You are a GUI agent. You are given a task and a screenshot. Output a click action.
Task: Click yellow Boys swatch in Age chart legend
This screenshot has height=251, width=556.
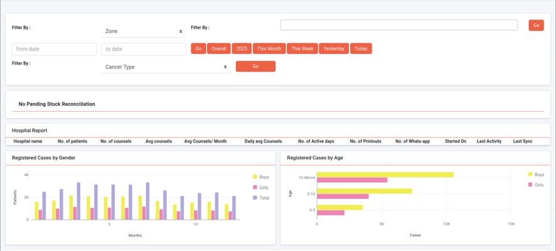(x=530, y=174)
